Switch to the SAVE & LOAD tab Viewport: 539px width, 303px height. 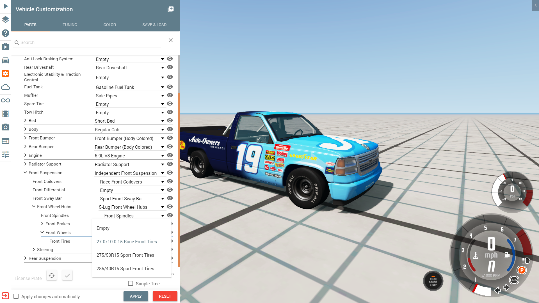pos(154,25)
